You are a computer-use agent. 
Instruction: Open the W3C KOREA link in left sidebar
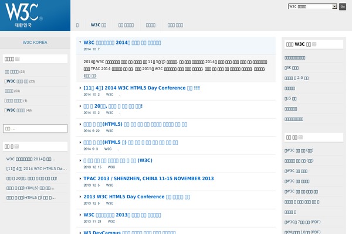point(35,42)
